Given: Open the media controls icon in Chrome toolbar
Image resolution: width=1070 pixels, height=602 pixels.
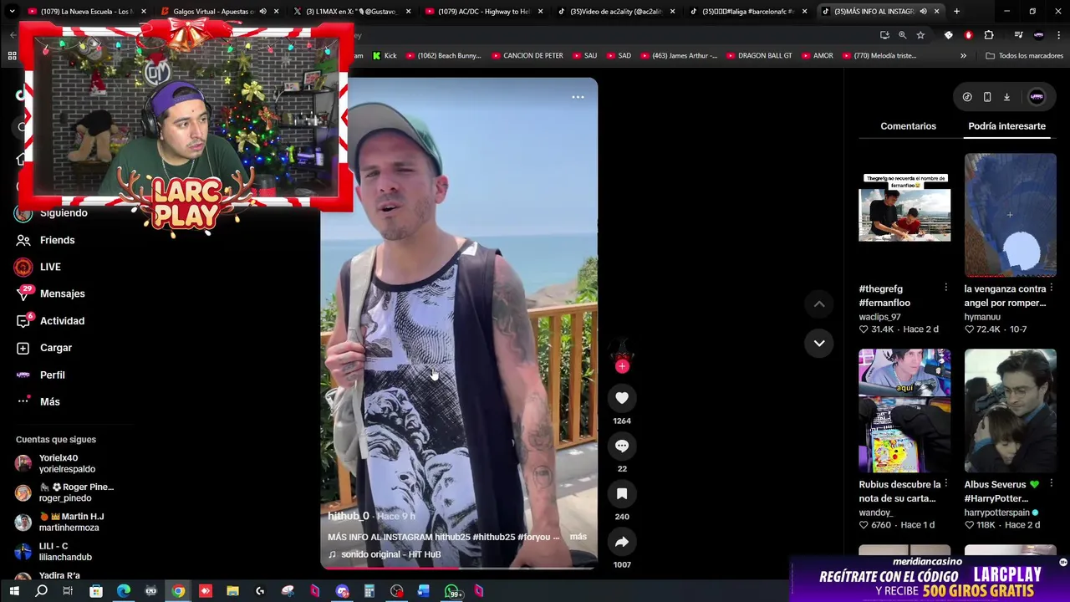Looking at the screenshot, I should (1018, 35).
